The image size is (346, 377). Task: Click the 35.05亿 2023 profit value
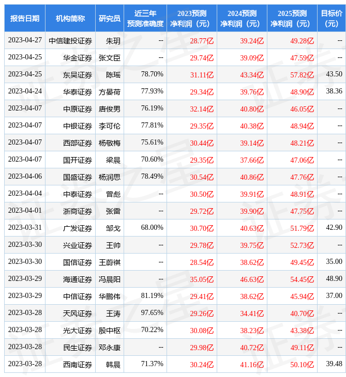(x=202, y=279)
